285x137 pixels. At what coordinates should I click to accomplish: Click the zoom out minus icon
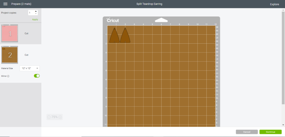(49, 117)
